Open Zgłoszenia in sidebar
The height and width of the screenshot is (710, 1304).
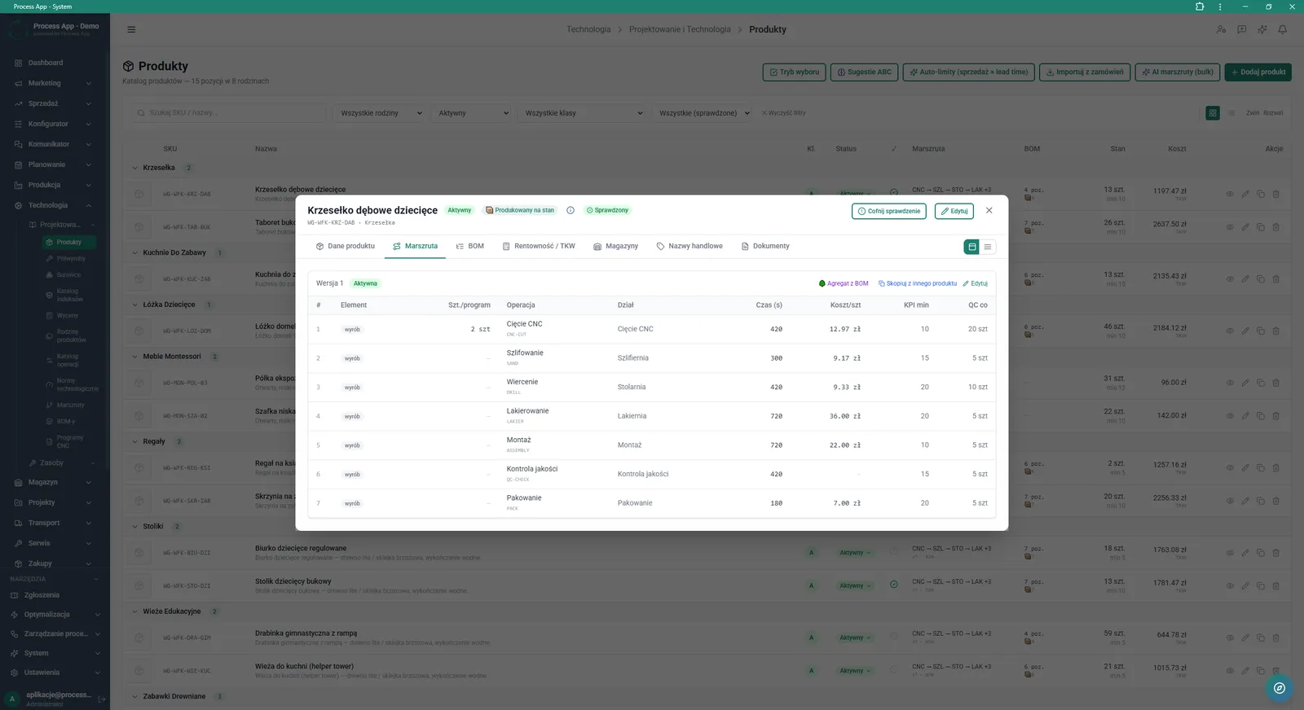point(53,595)
